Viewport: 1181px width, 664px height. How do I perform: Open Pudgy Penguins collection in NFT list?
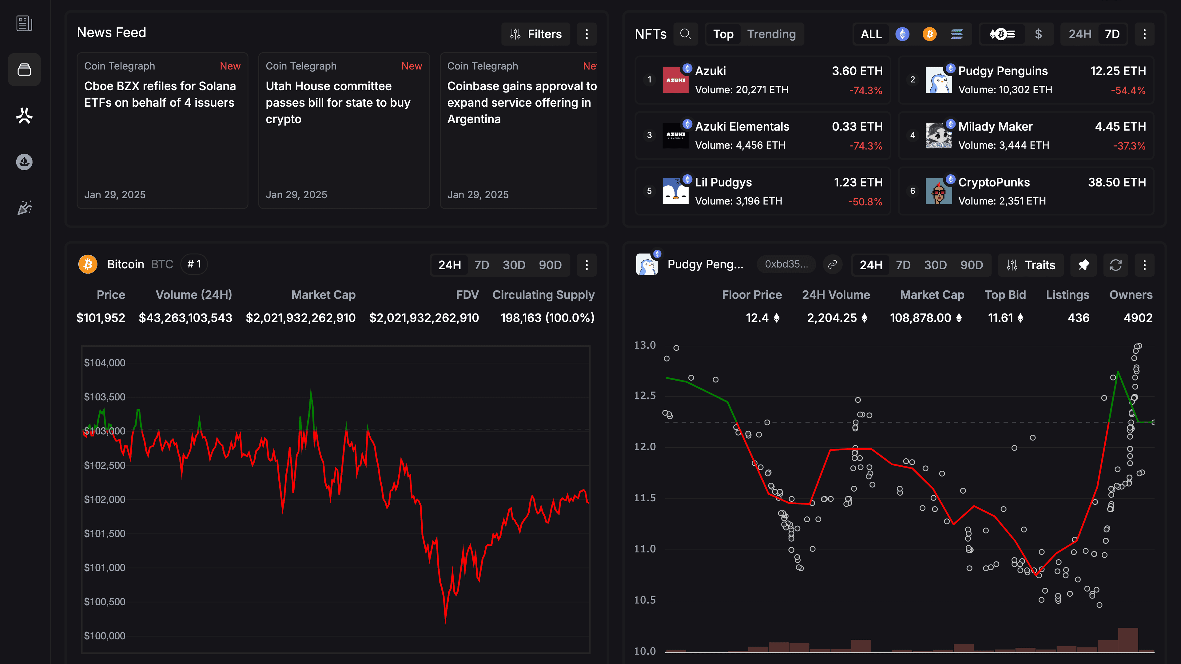click(1026, 80)
